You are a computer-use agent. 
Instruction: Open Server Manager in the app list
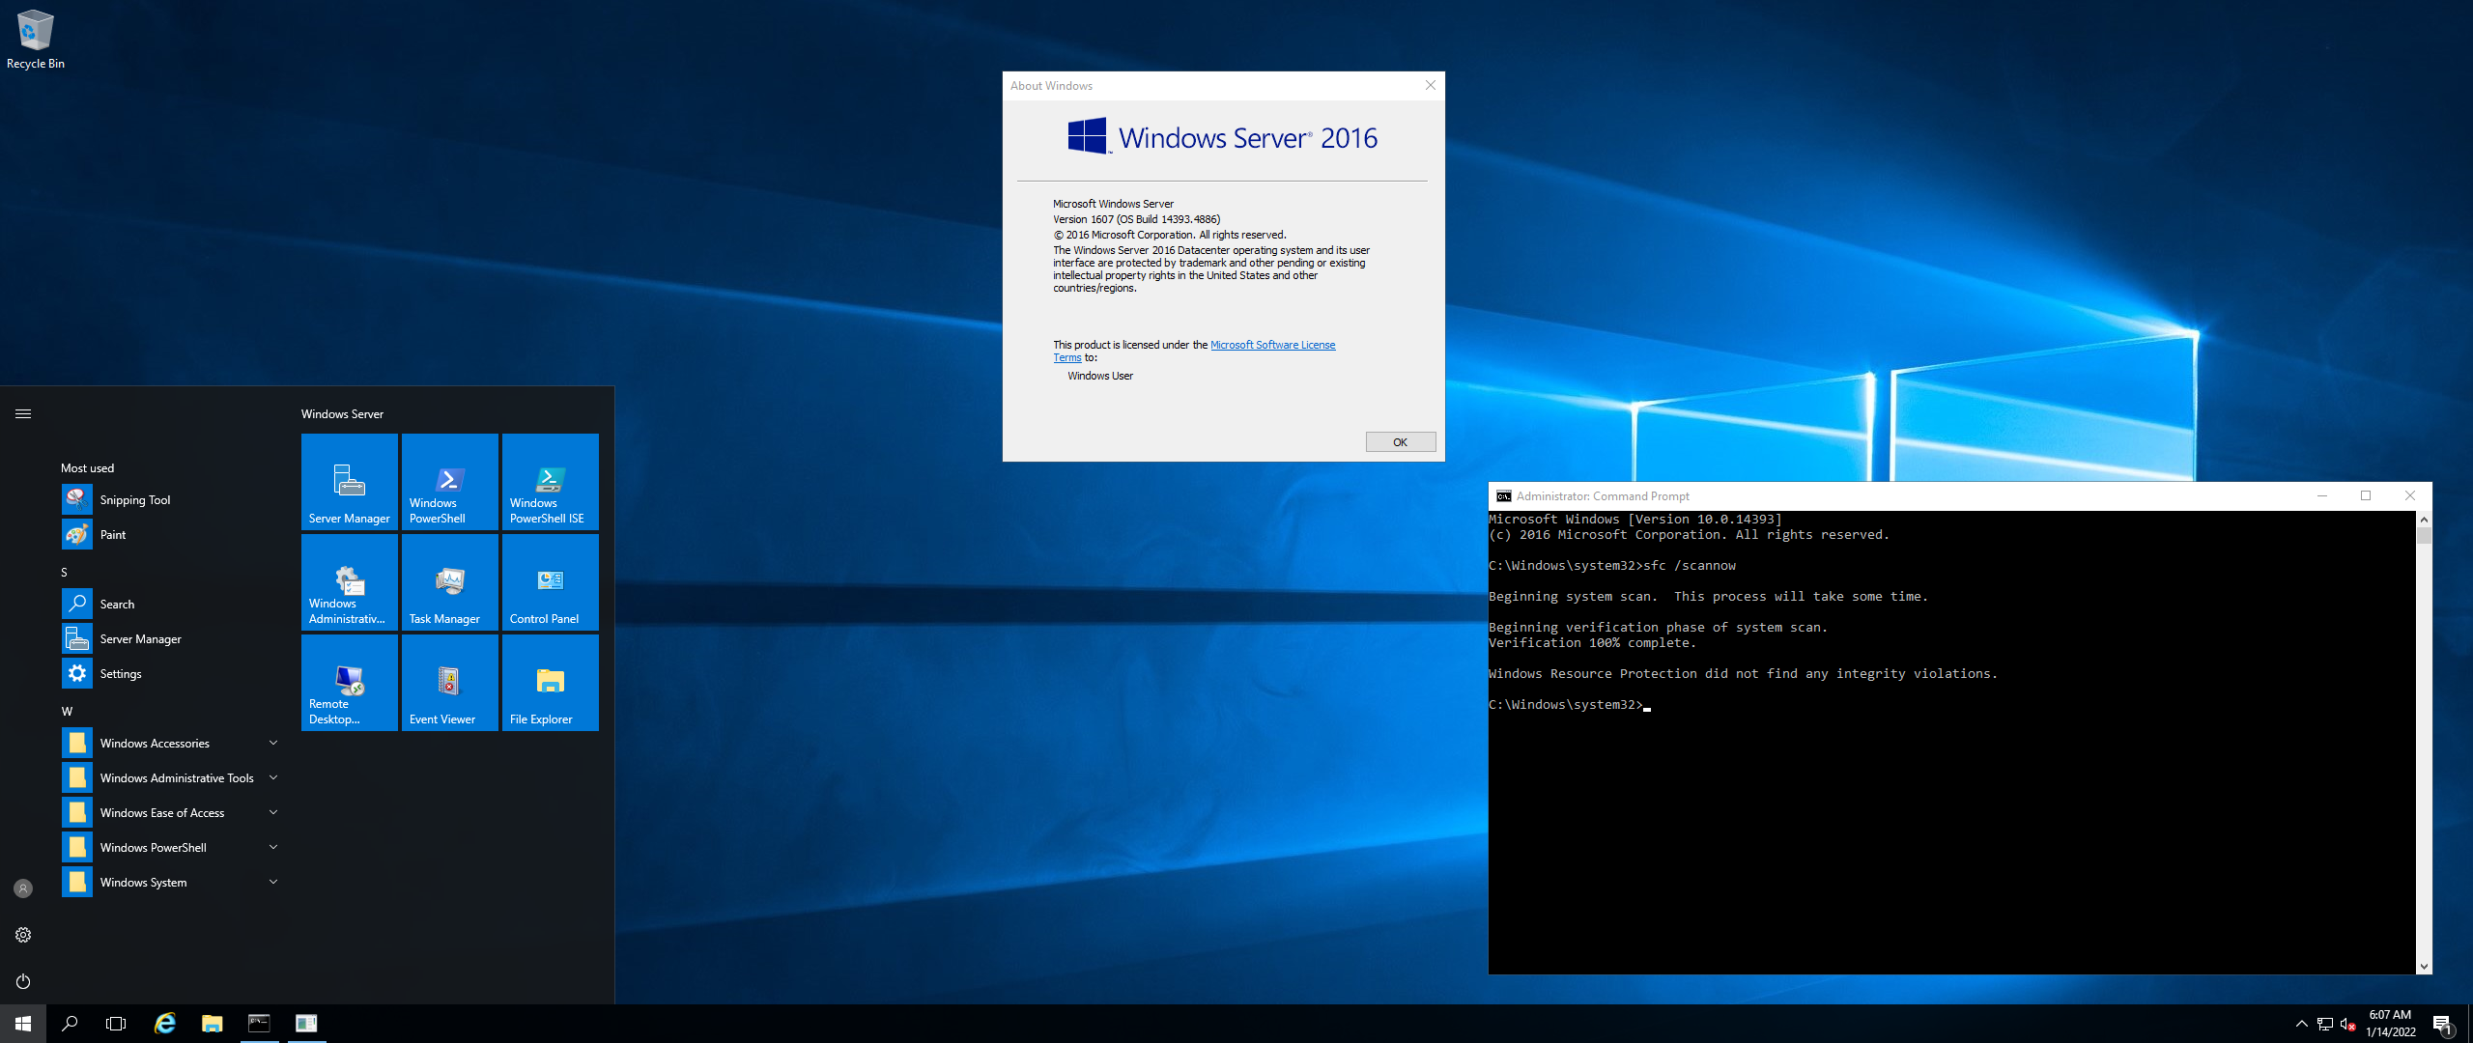coord(170,638)
